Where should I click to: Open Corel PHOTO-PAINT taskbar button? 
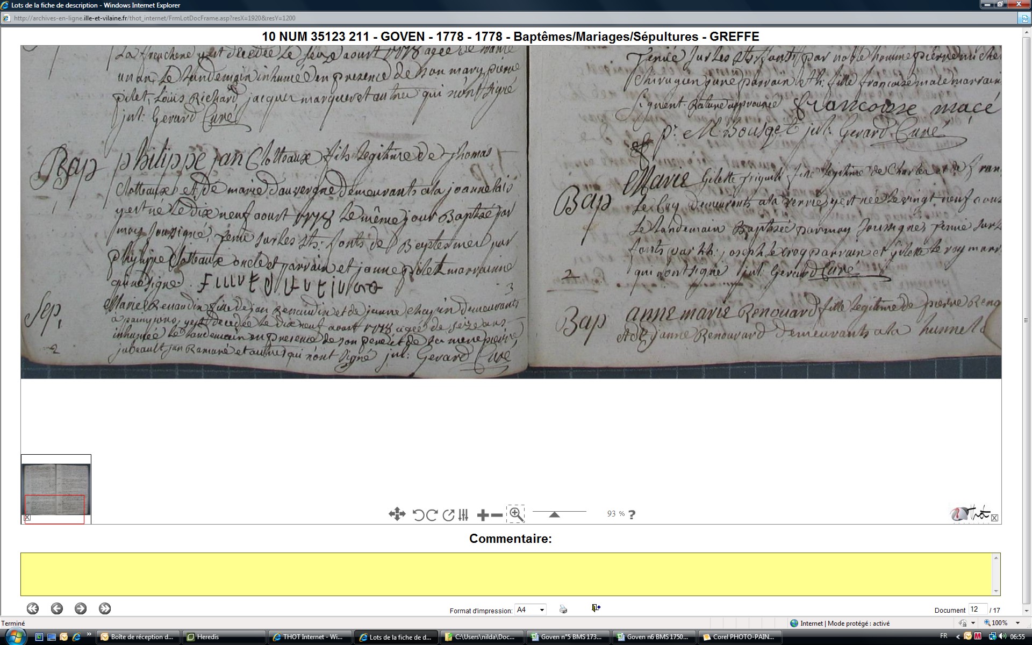(740, 637)
